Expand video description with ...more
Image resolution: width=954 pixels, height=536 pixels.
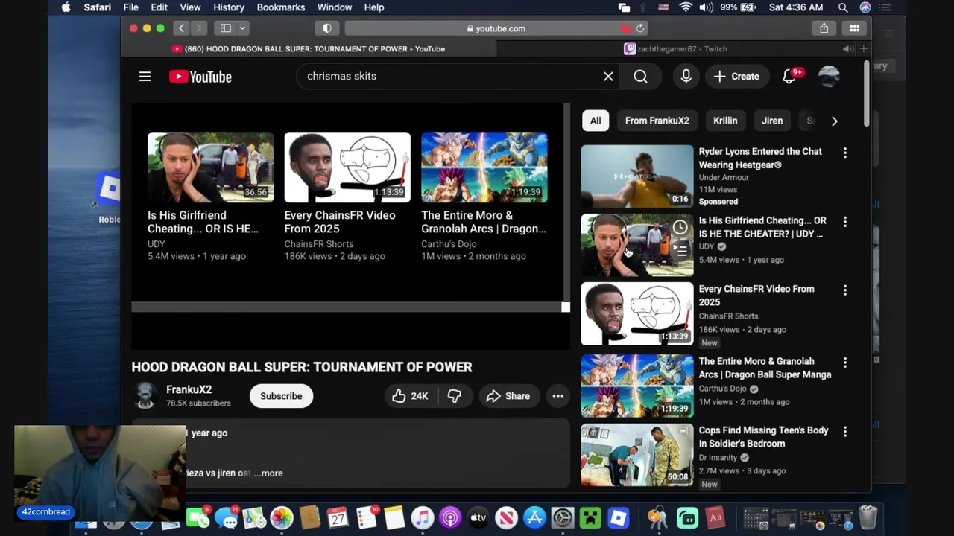[x=268, y=473]
